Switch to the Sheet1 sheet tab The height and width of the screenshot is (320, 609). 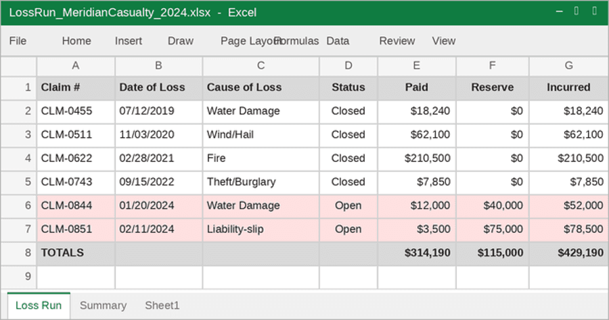click(162, 306)
